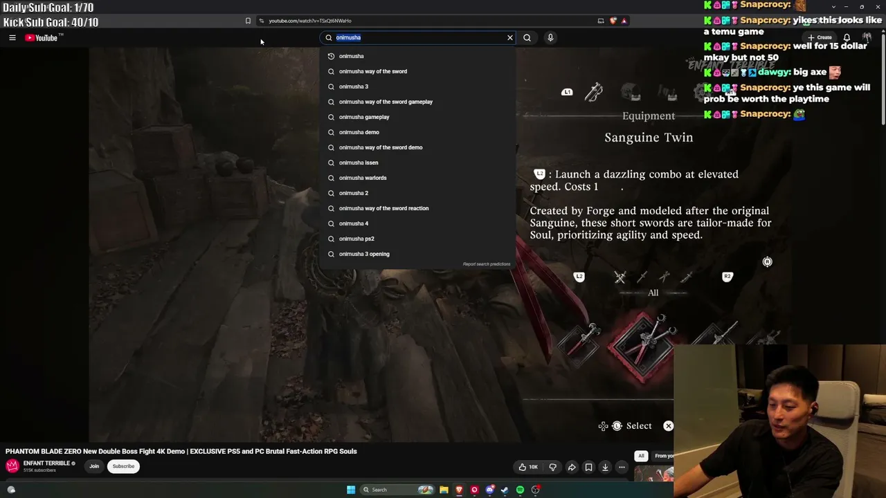Choose "onimusha way of the sword" suggestion
Viewport: 886px width, 498px height.
pyautogui.click(x=418, y=71)
